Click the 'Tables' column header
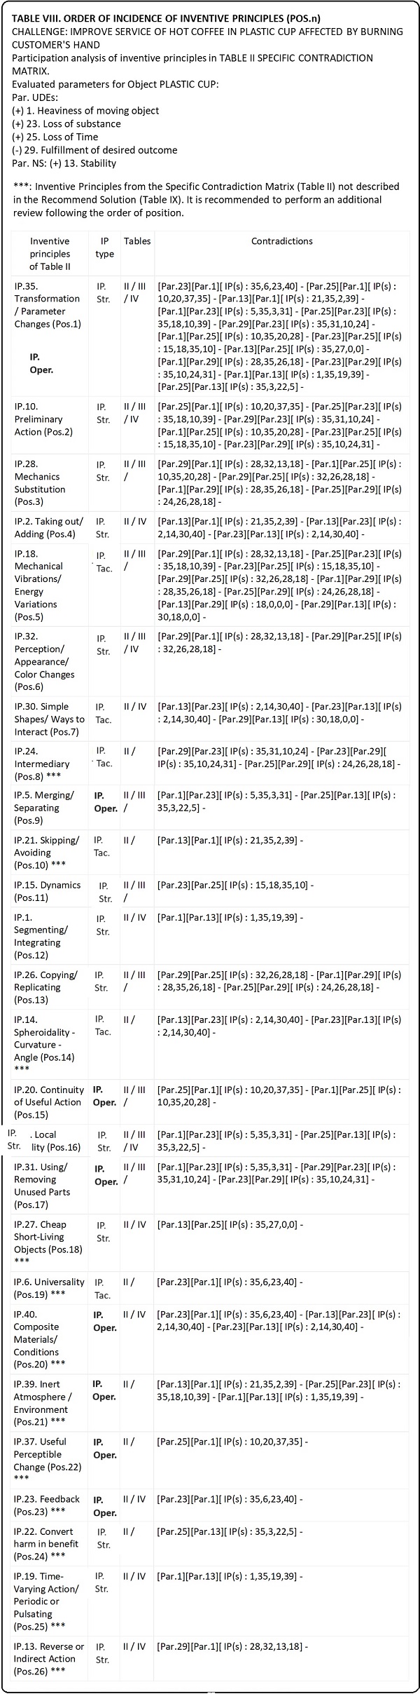 coord(137,241)
